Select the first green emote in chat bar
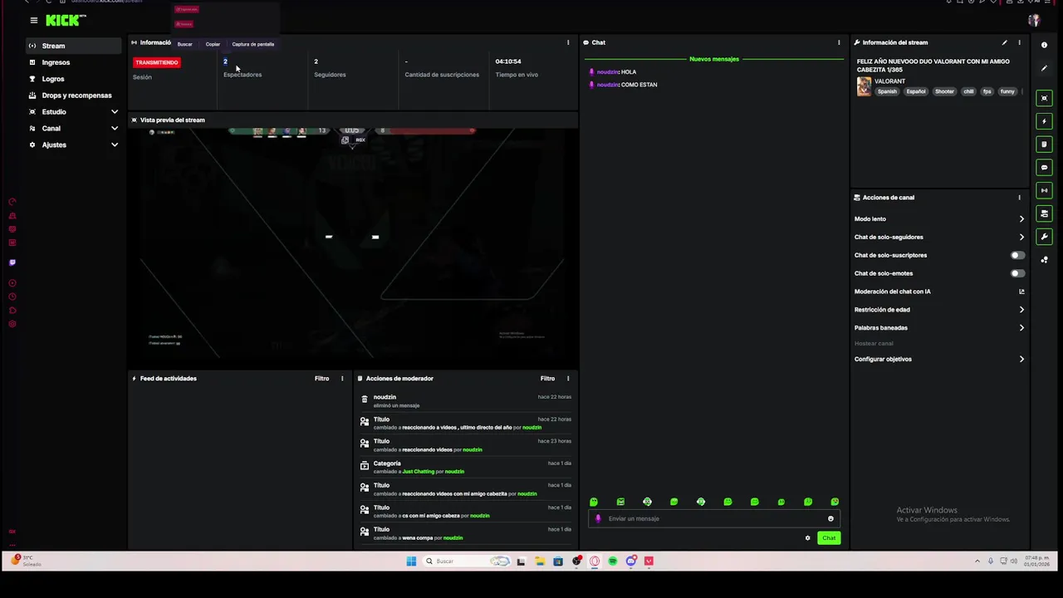 594,502
